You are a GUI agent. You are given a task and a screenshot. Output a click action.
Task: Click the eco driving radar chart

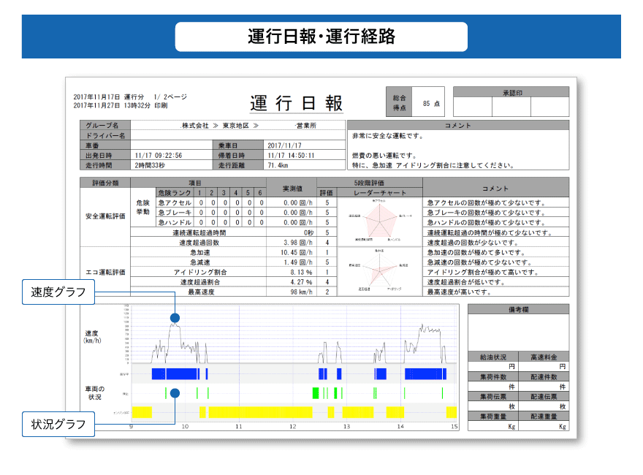[378, 272]
